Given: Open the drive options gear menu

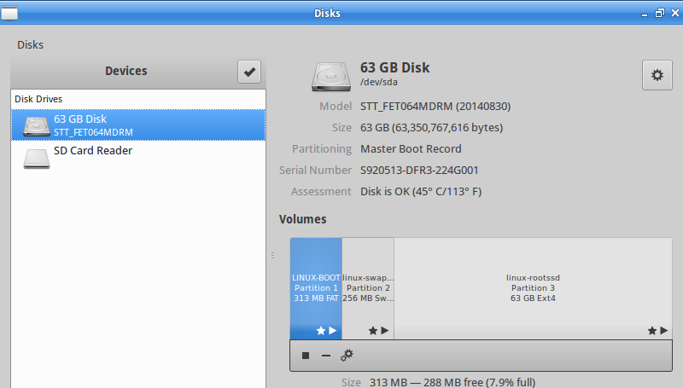Looking at the screenshot, I should 657,75.
